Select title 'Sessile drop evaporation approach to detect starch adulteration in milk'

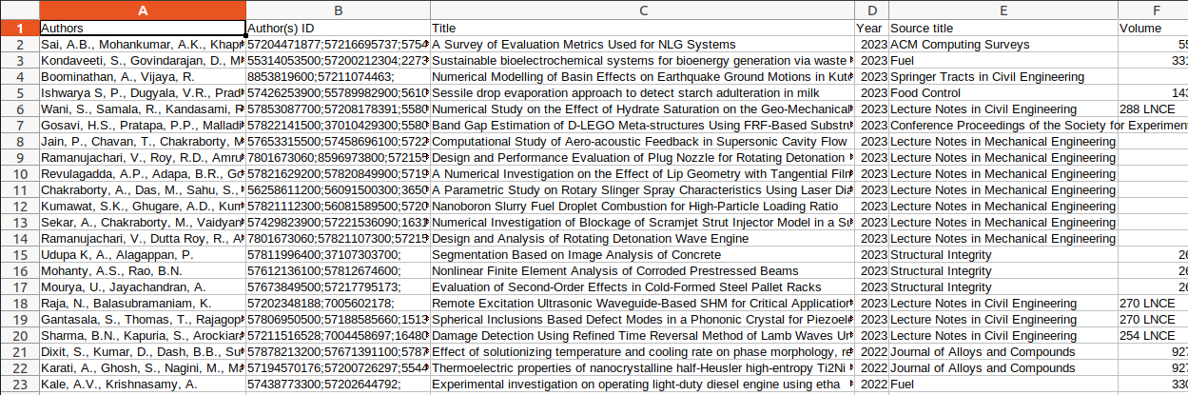click(642, 93)
